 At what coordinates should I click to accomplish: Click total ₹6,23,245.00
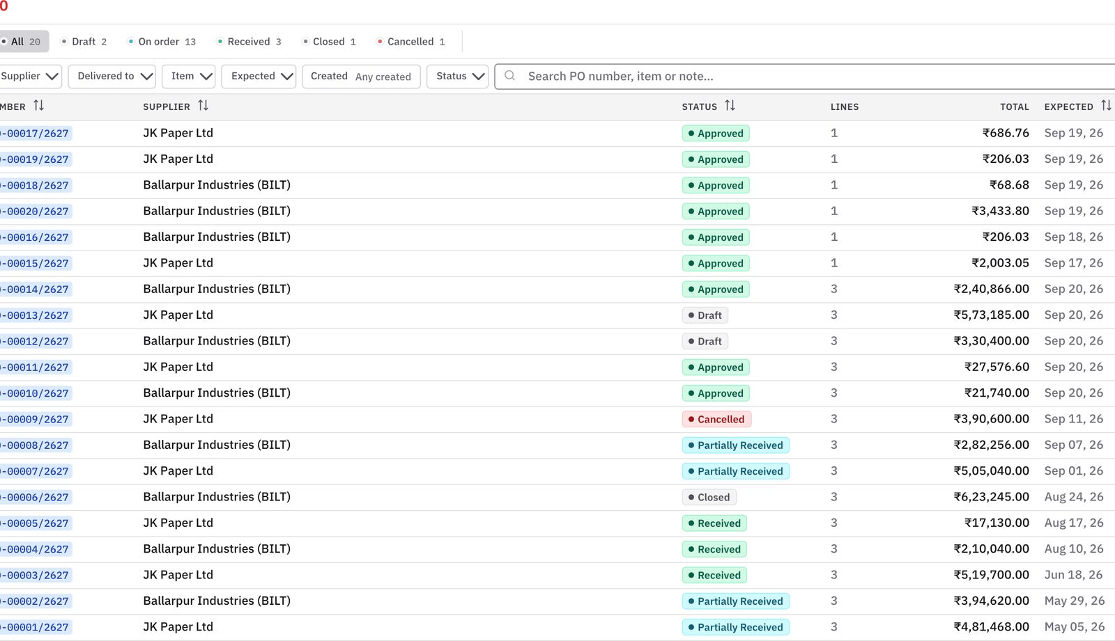click(991, 497)
